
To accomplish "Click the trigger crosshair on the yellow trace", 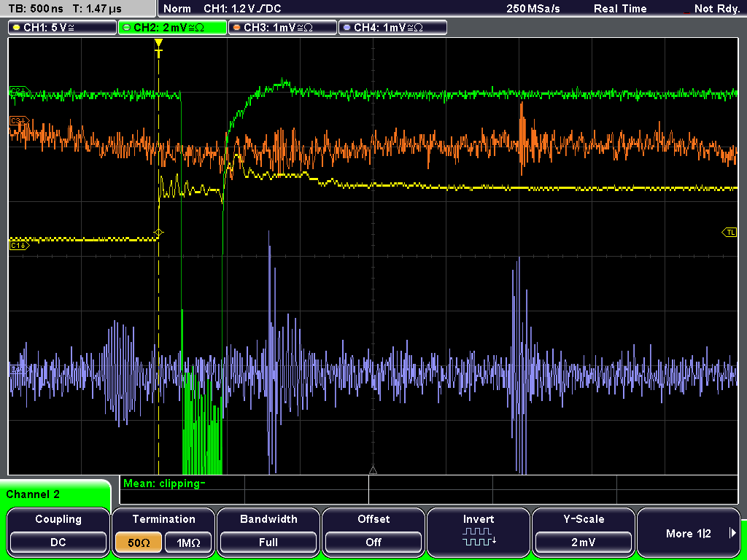I will (x=158, y=233).
